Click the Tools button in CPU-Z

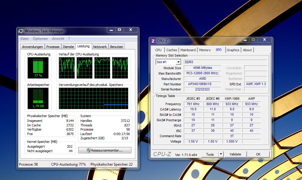coord(210,154)
